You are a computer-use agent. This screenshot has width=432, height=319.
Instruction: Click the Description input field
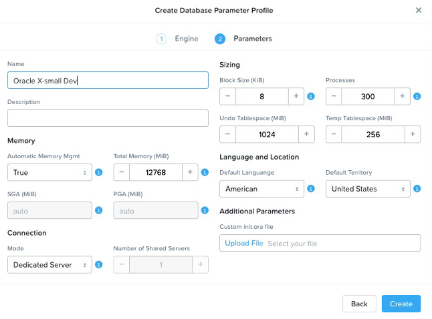108,118
